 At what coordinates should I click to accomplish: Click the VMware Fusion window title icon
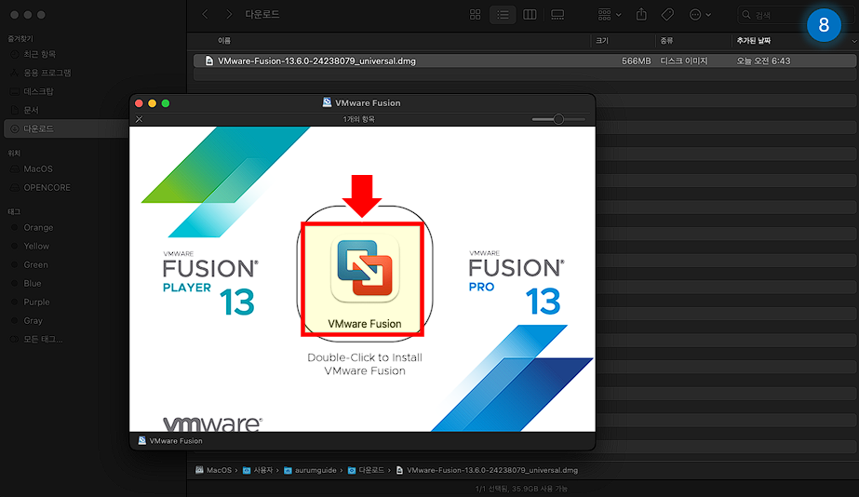click(x=327, y=102)
